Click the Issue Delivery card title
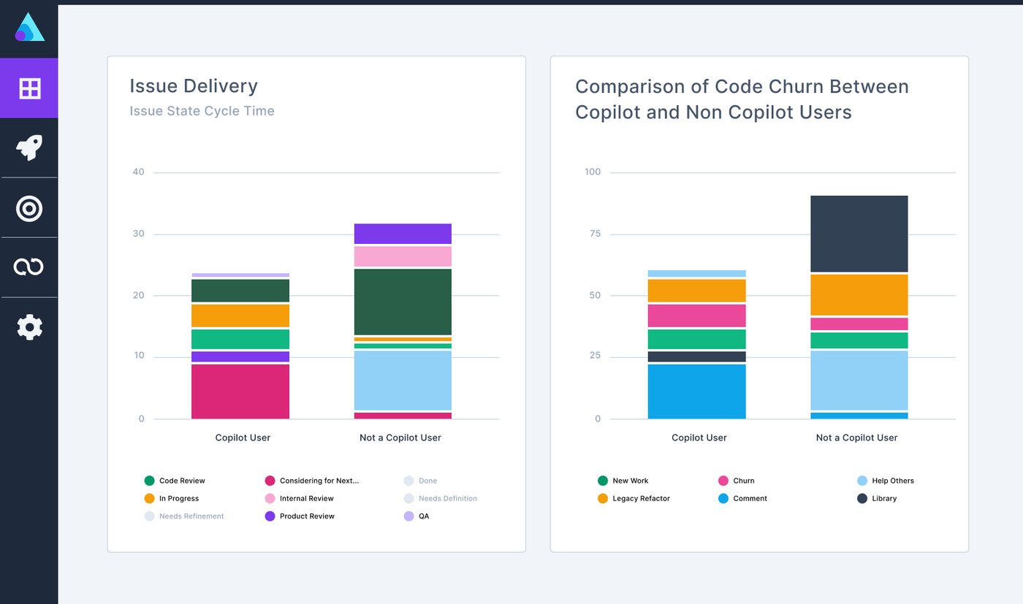The height and width of the screenshot is (604, 1023). pyautogui.click(x=194, y=86)
